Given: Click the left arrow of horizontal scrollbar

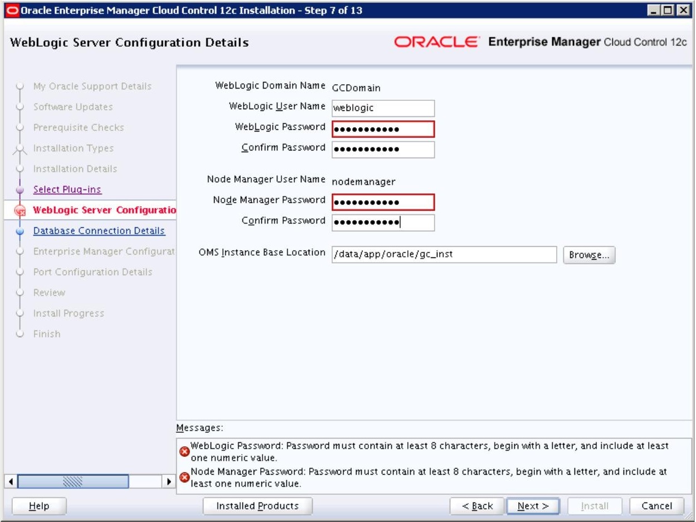Looking at the screenshot, I should click(x=10, y=480).
